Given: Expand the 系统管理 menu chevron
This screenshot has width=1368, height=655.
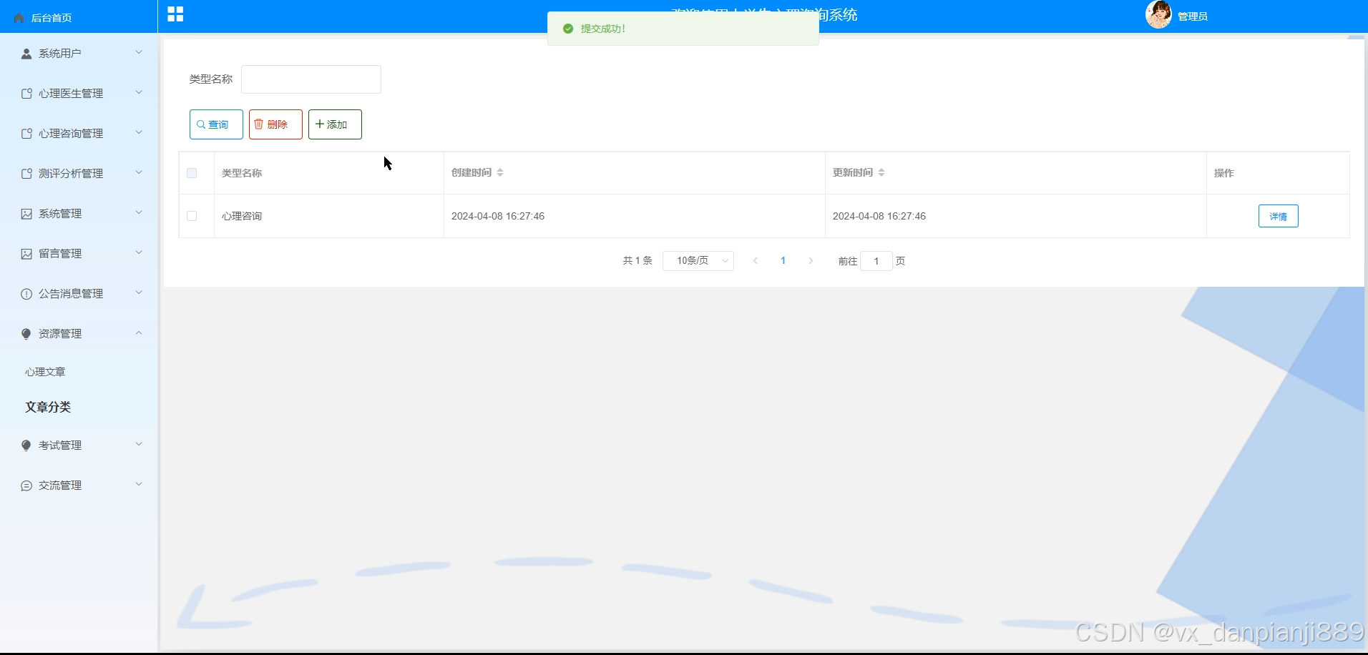Looking at the screenshot, I should point(139,213).
